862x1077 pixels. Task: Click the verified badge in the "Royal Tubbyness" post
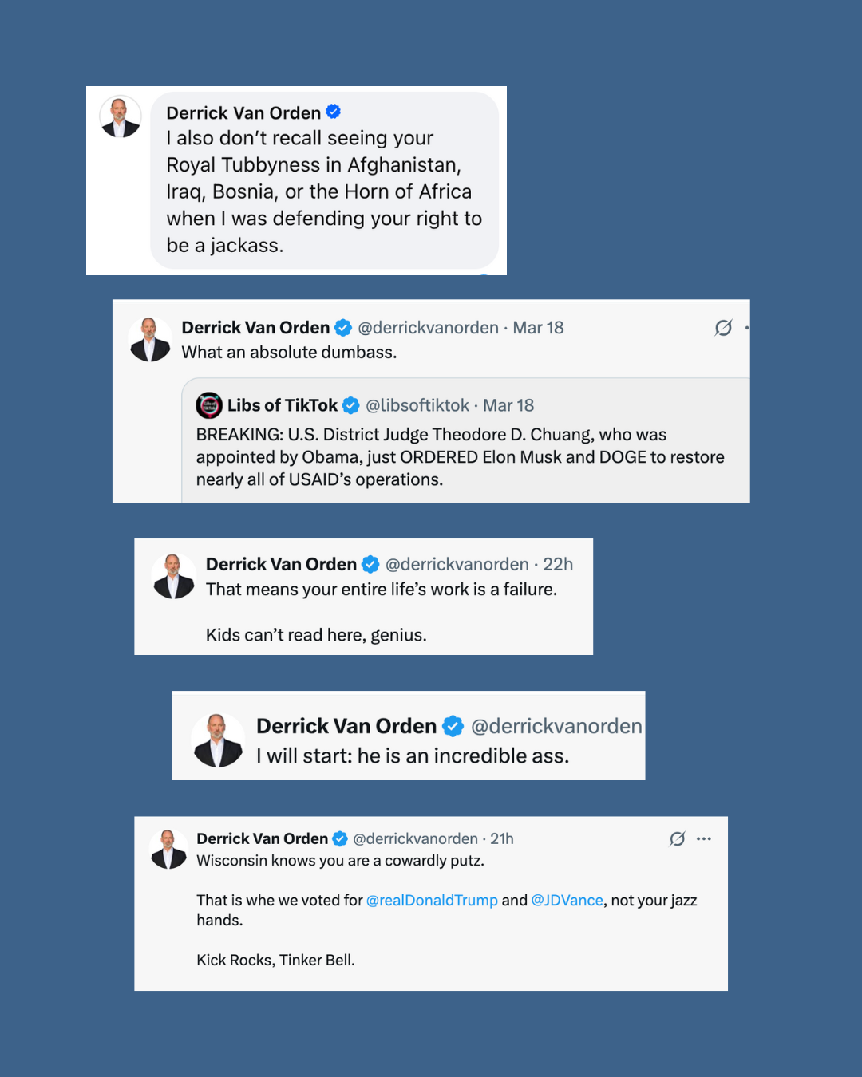tap(334, 112)
